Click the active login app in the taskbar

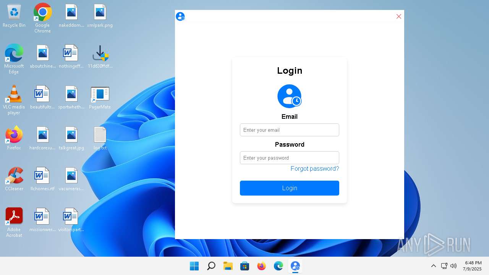pyautogui.click(x=295, y=266)
